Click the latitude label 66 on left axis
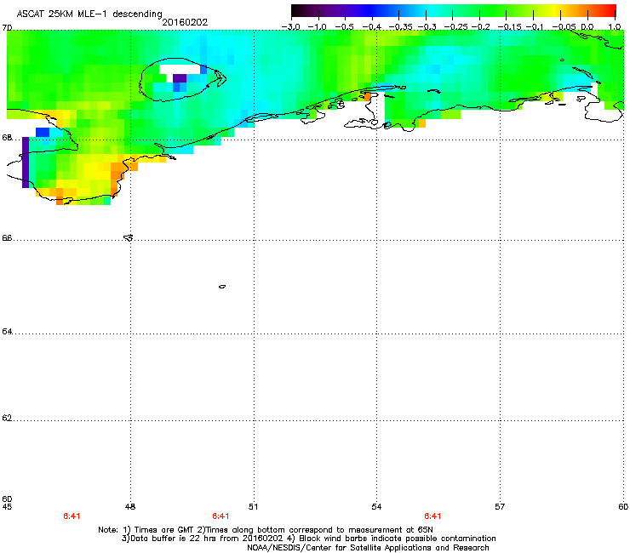630x553 pixels. click(7, 238)
